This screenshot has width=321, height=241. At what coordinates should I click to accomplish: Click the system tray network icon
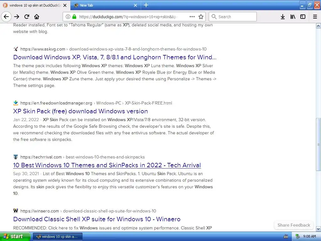pos(298,237)
